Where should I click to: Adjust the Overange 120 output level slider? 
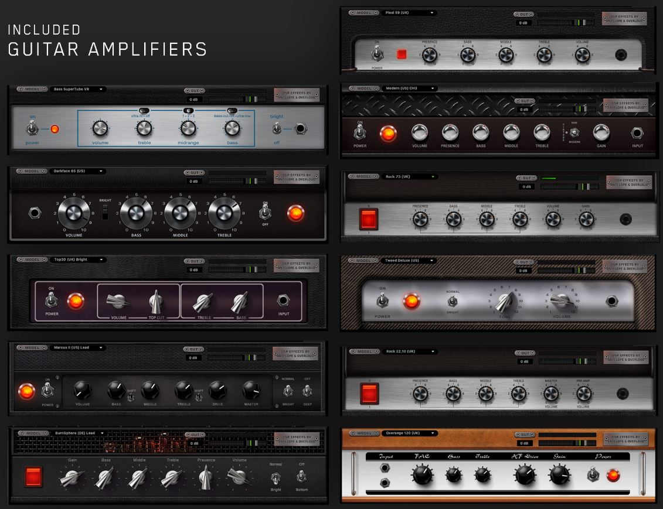(567, 443)
